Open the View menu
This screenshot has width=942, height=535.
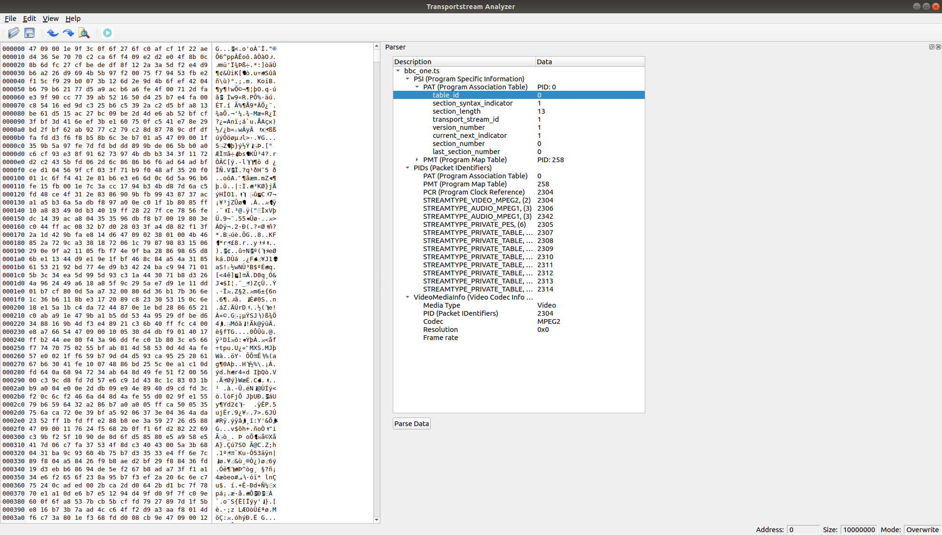pyautogui.click(x=50, y=19)
